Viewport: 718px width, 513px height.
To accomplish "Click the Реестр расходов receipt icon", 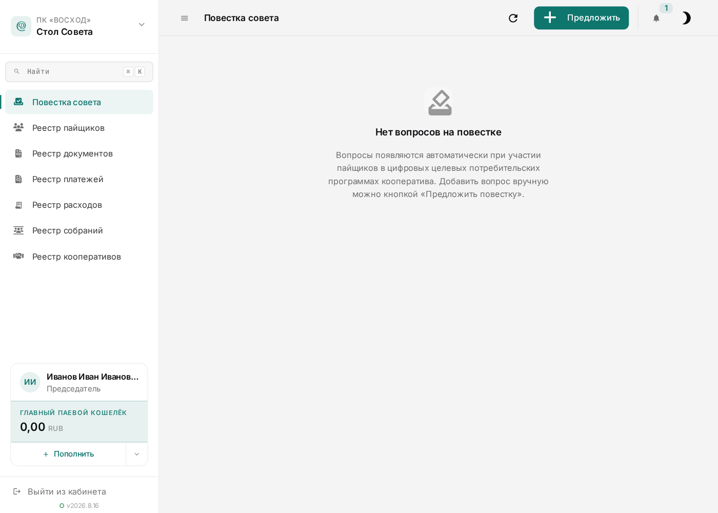I will coord(18,205).
